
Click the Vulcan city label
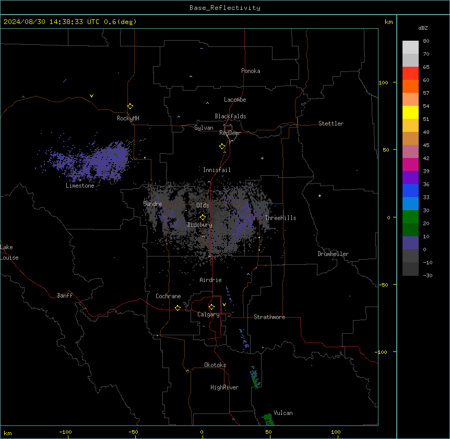[283, 413]
